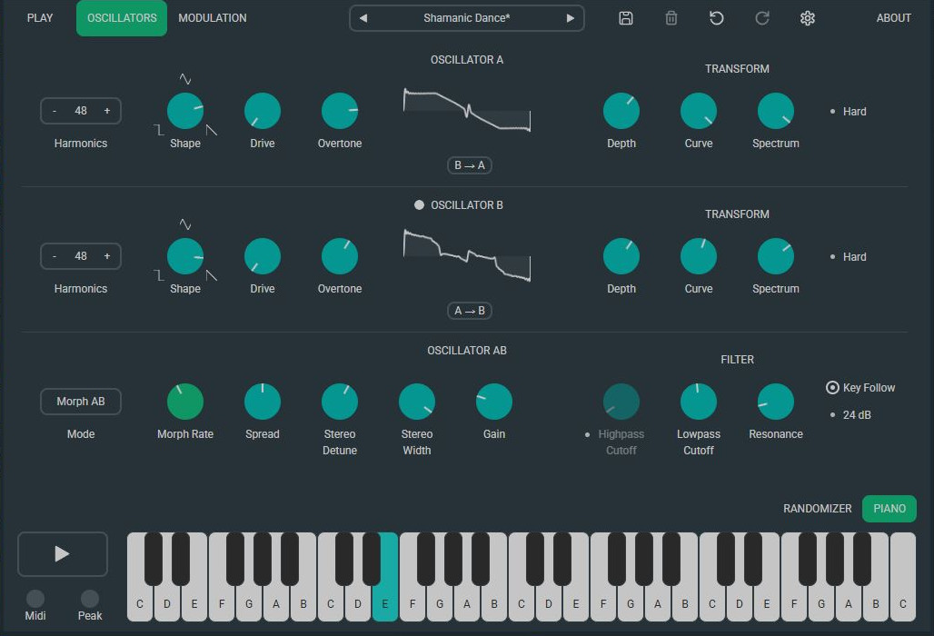Click the Oscillator A waveform display
Screen dimensions: 934x636
tap(467, 110)
